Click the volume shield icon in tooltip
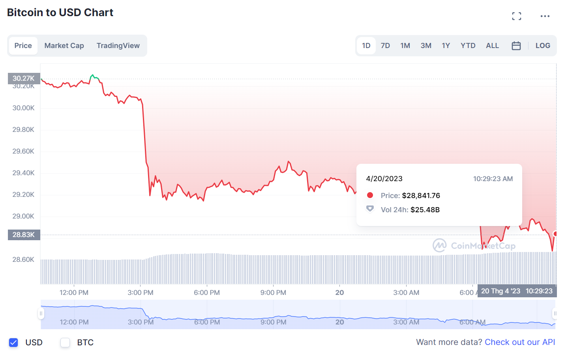Viewport: 566px width, 354px height. coord(370,209)
